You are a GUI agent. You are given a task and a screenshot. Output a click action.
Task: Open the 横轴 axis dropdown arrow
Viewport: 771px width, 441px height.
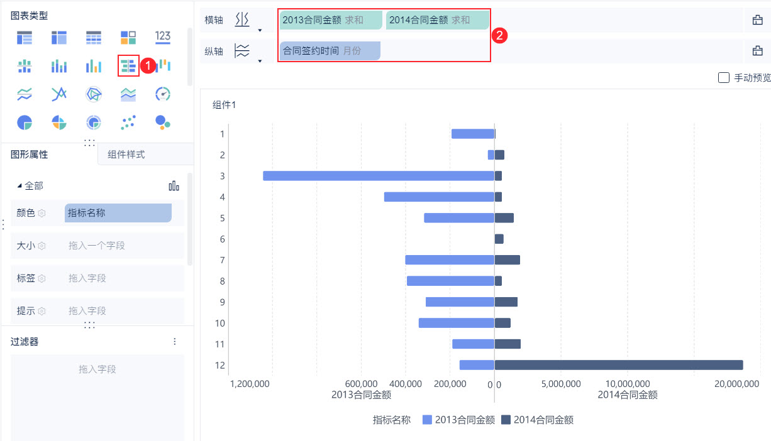260,30
